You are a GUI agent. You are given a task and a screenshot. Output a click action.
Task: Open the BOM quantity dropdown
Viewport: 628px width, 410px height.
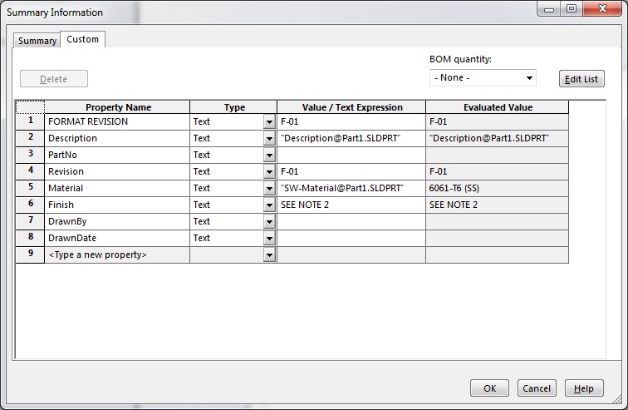483,77
